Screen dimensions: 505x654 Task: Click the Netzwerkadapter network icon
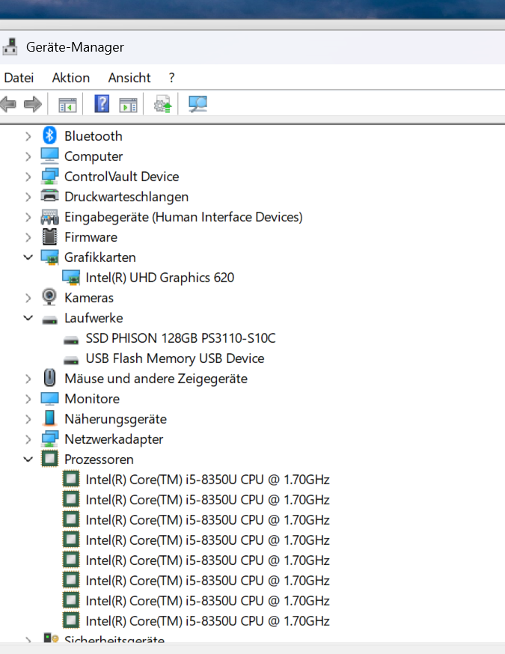coord(49,438)
